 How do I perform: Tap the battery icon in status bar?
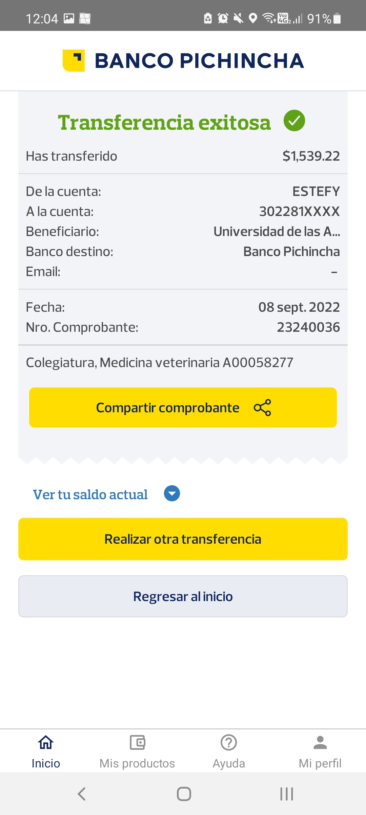[x=337, y=18]
